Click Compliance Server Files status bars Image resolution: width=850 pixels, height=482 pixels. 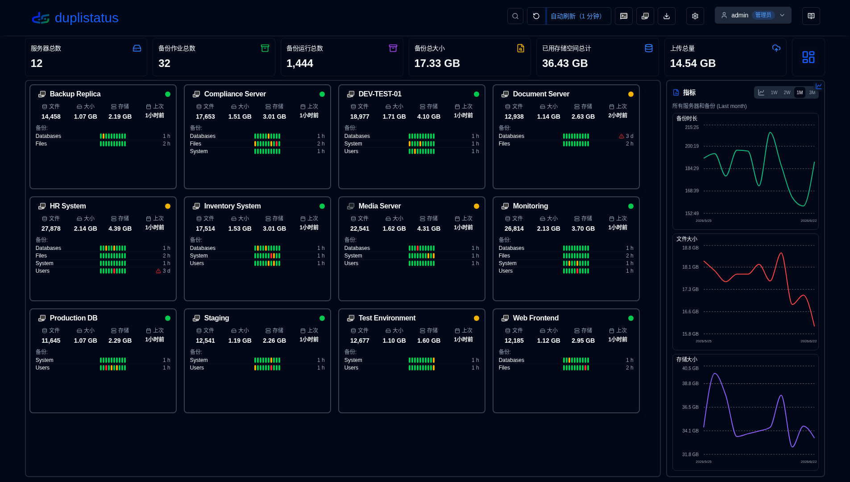coord(267,144)
